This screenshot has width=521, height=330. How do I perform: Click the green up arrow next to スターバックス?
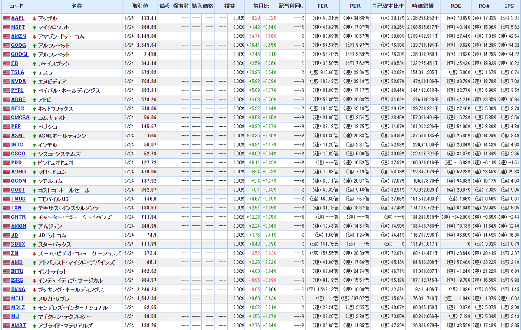click(34, 245)
